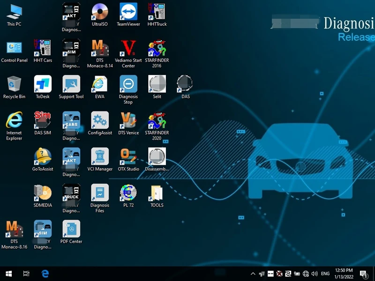
Task: Switch the ENG input language indicator
Action: pyautogui.click(x=325, y=274)
